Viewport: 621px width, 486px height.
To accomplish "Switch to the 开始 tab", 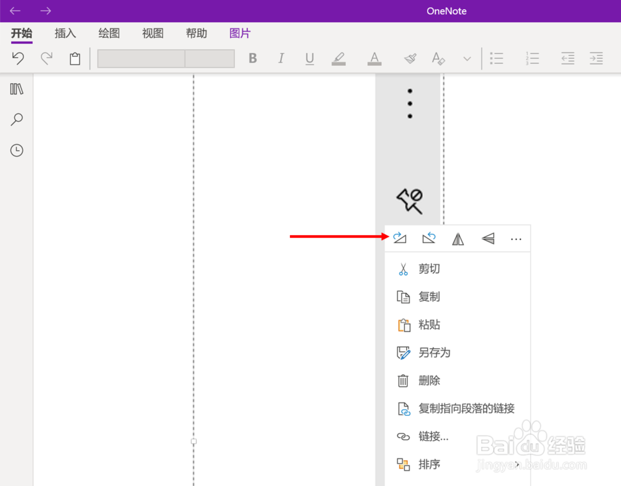I will [21, 34].
